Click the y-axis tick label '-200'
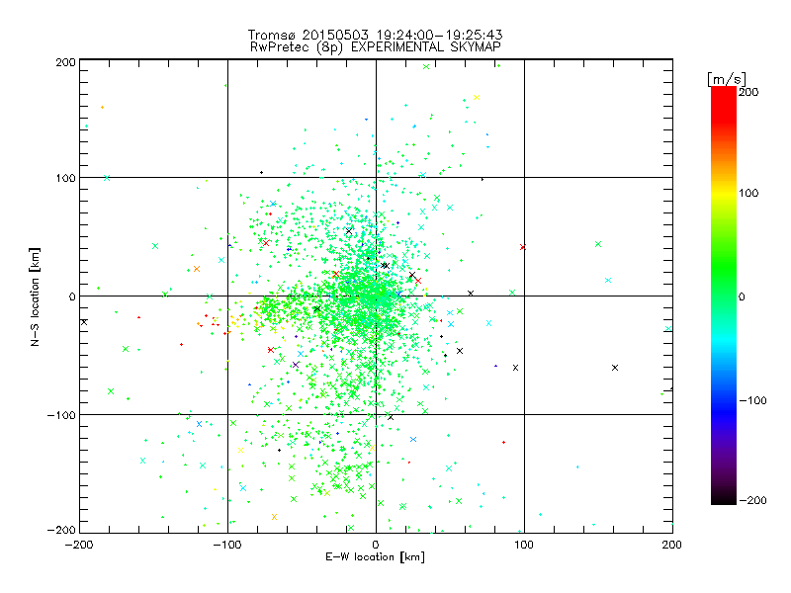Screen dimensions: 791x593 (x=61, y=530)
